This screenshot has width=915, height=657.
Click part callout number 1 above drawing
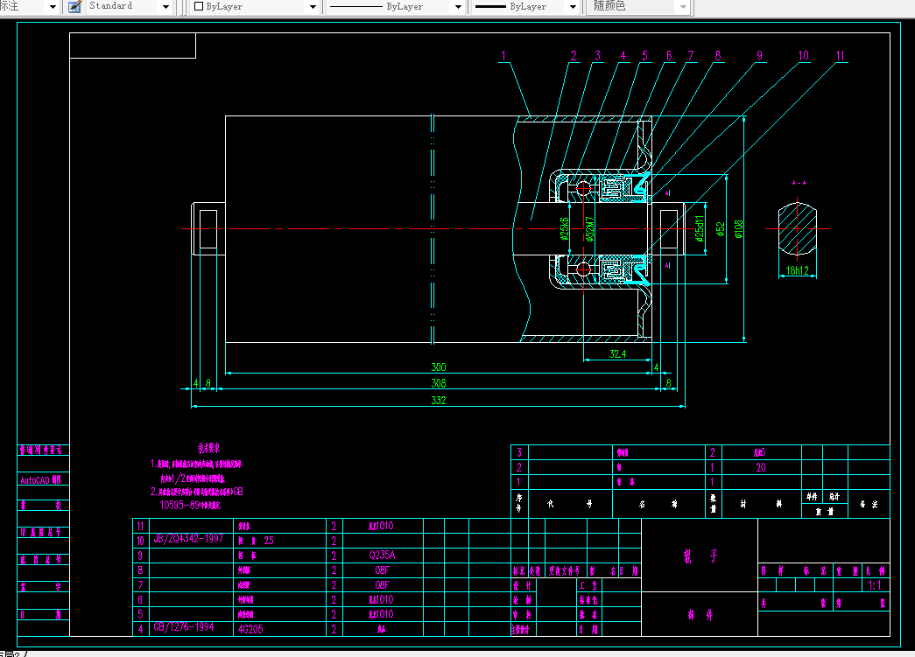(503, 56)
